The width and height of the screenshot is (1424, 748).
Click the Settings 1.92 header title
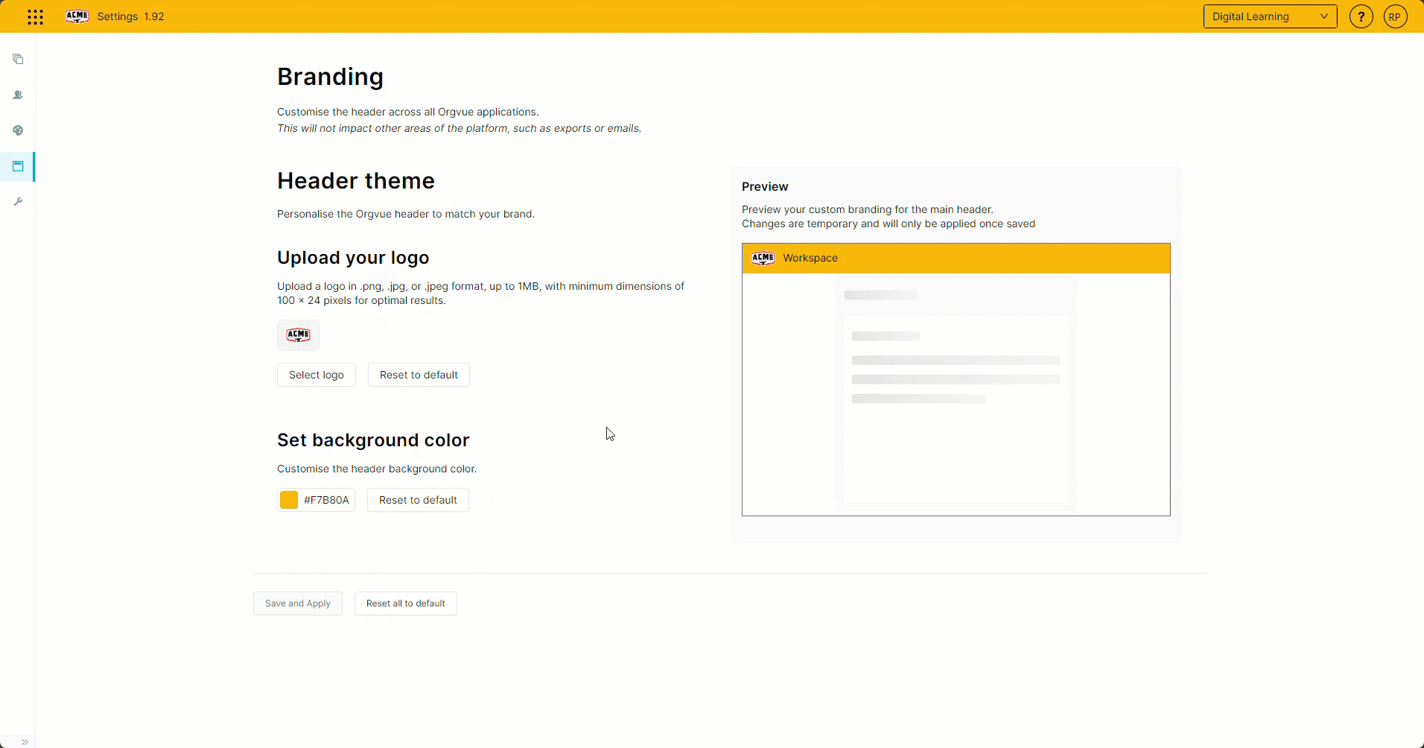click(x=130, y=16)
